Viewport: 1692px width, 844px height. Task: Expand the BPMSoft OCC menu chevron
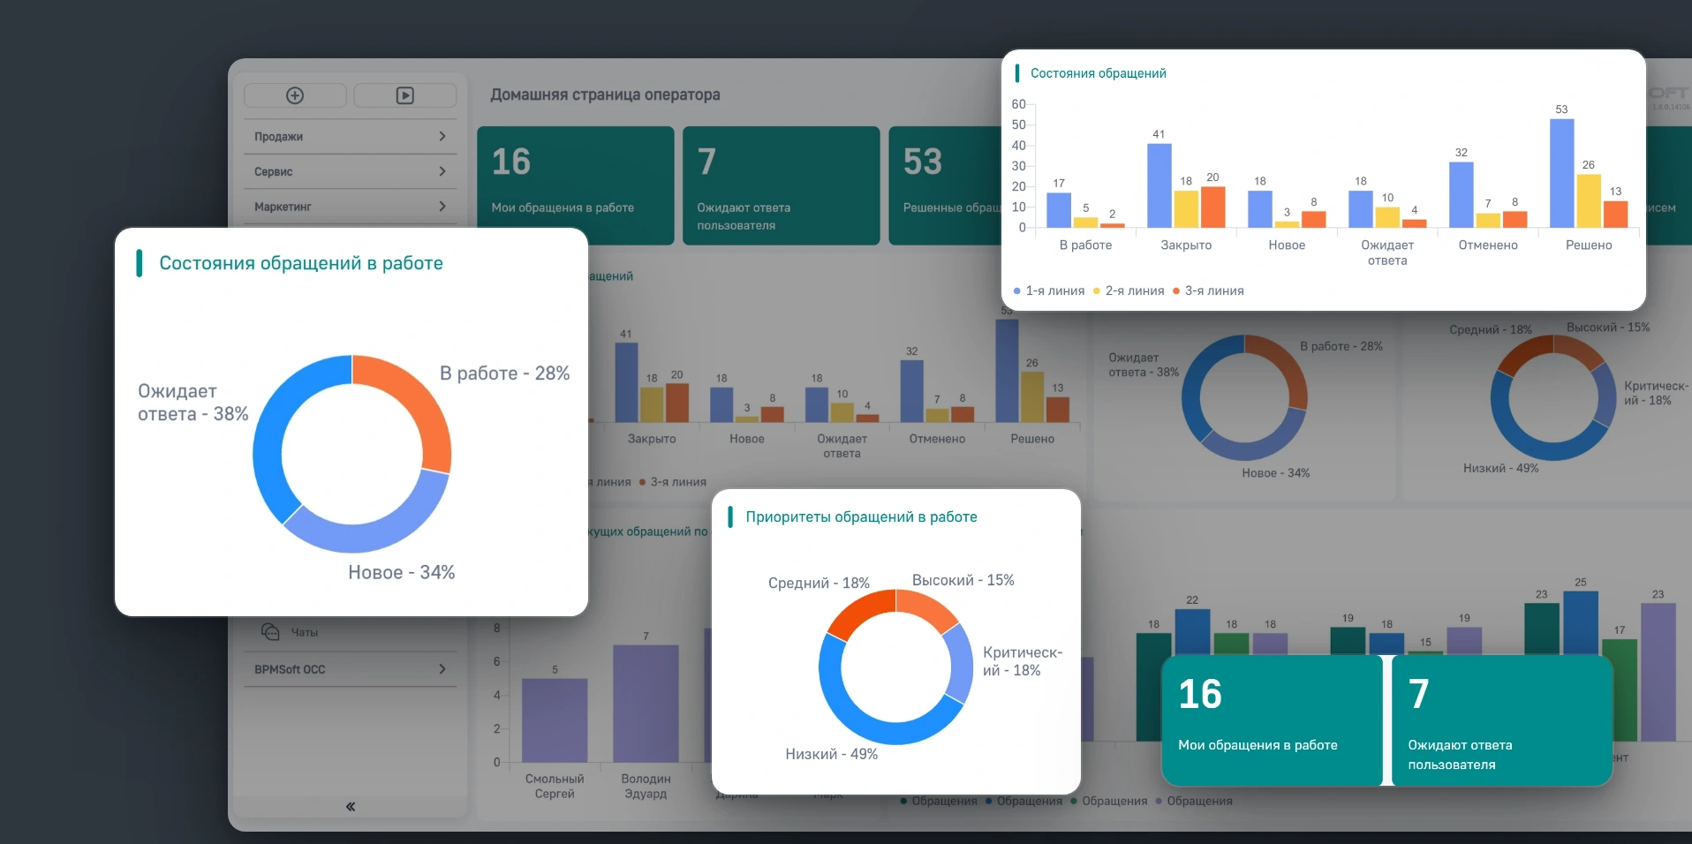442,669
